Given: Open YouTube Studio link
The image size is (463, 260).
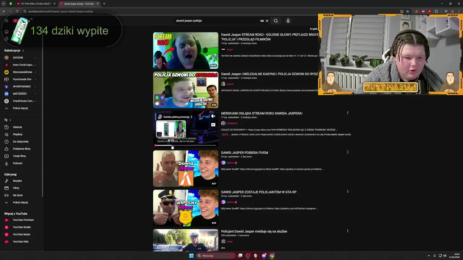Looking at the screenshot, I should tap(22, 227).
